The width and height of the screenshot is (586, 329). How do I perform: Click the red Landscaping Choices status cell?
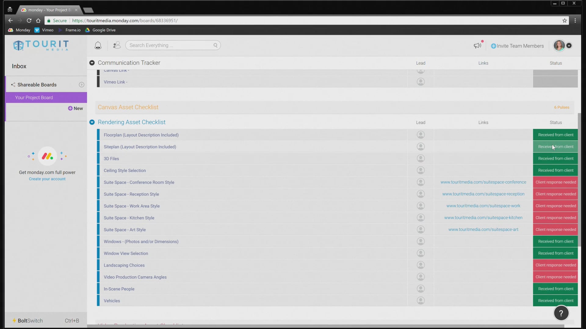point(555,265)
